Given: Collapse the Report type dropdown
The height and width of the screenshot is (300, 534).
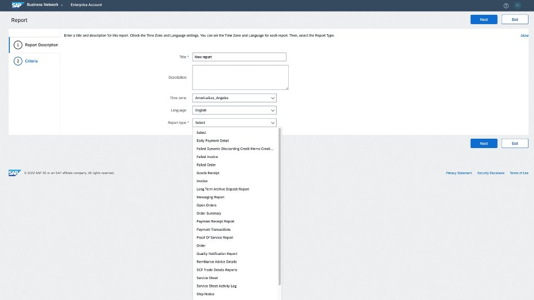Looking at the screenshot, I should [x=234, y=123].
